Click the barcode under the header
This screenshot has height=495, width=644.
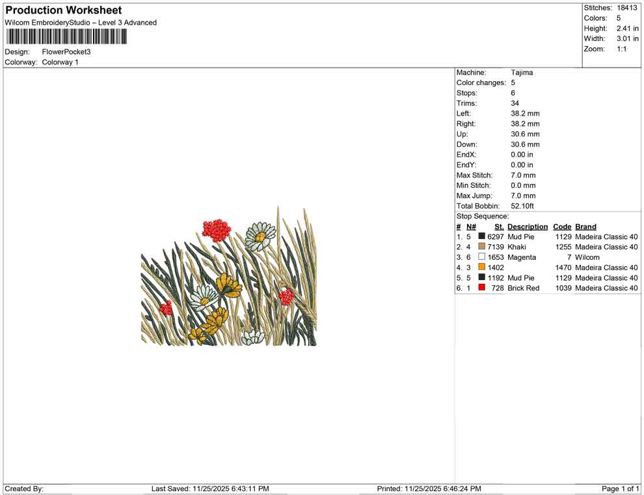click(66, 37)
